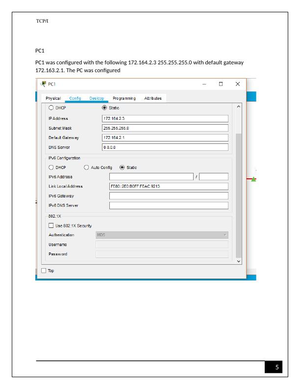The image size is (300, 389).
Task: Click the Subnet Mask field
Action: [165, 128]
